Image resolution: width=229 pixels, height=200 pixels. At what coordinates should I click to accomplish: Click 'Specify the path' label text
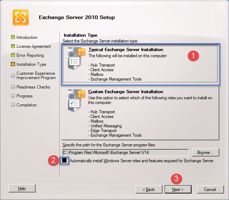(109, 145)
